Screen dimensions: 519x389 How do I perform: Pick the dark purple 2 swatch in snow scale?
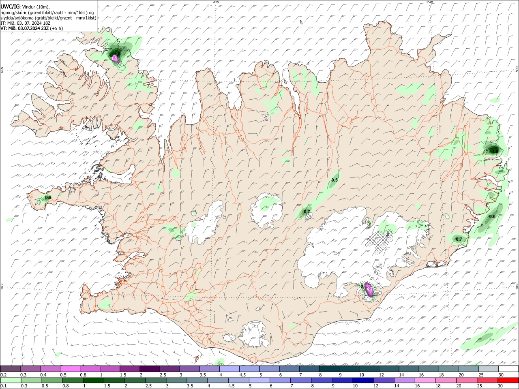(x=150, y=369)
